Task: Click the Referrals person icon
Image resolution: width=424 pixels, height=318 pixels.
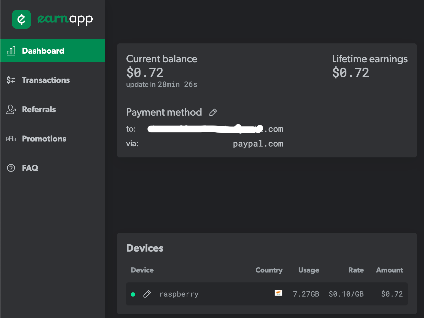Action: [x=10, y=110]
